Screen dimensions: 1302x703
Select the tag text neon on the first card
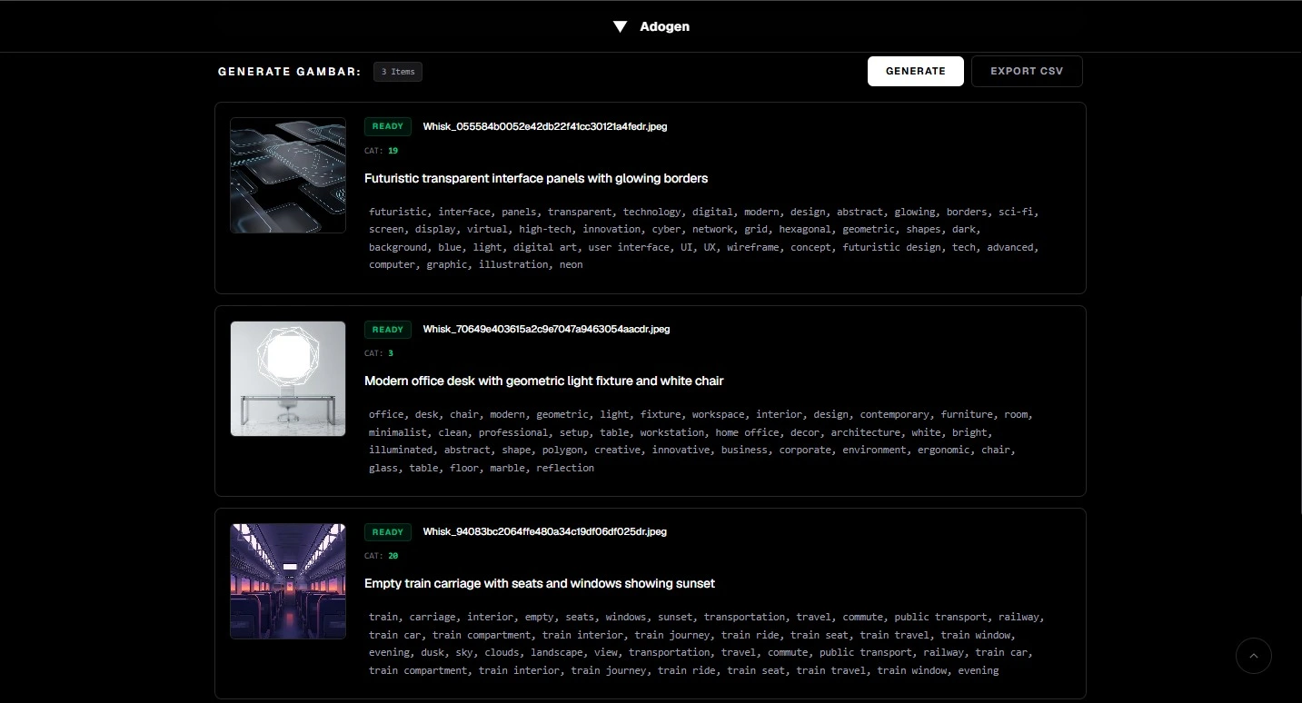[x=571, y=264]
